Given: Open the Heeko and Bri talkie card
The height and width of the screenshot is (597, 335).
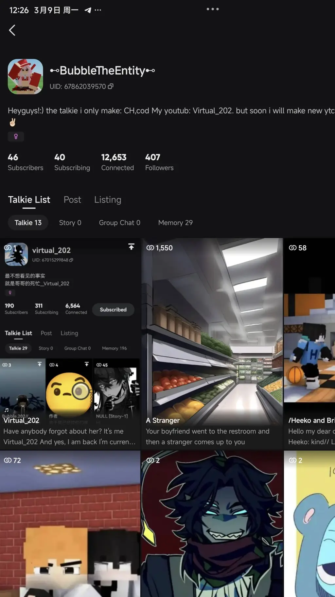Looking at the screenshot, I should tap(309, 344).
